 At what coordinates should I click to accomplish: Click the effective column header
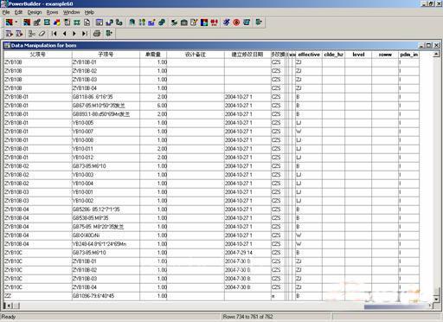309,55
